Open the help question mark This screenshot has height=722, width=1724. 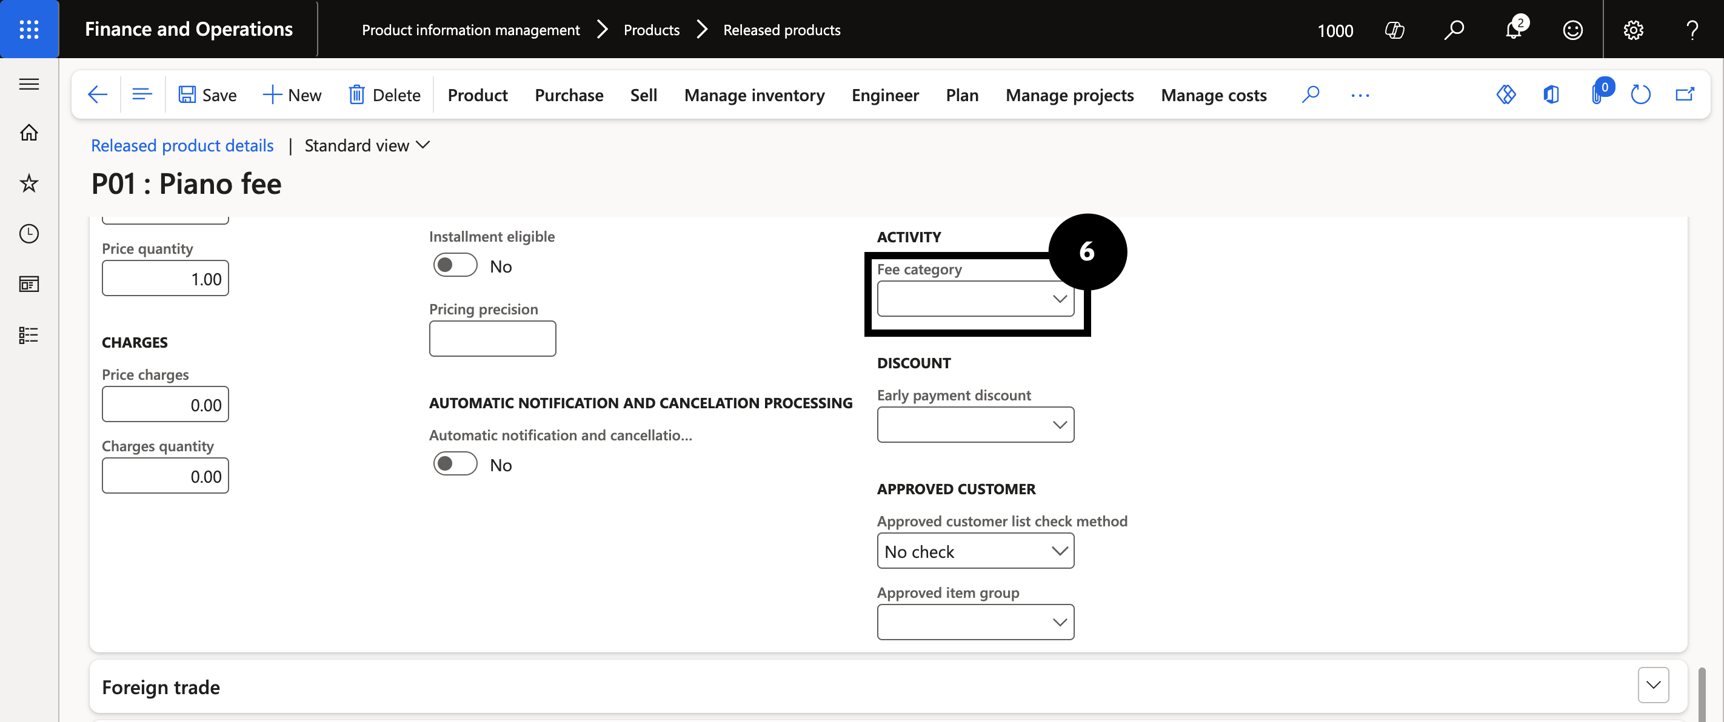(1692, 30)
